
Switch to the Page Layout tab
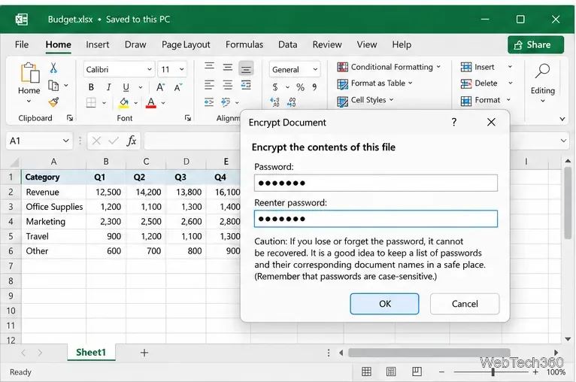tap(186, 44)
